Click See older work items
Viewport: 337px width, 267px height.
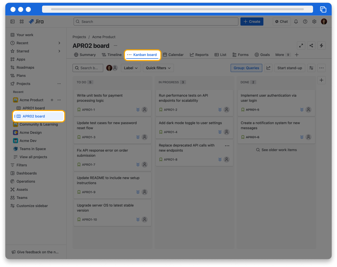[276, 150]
